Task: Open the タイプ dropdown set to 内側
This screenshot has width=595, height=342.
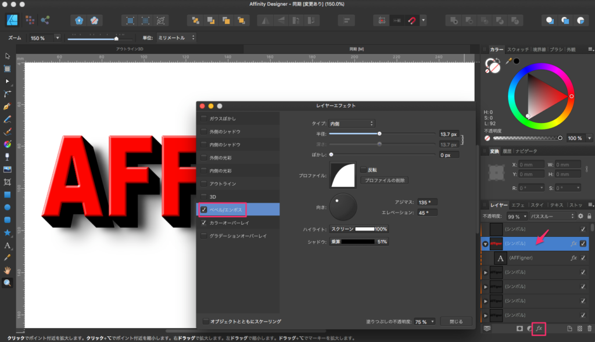Action: coord(352,123)
